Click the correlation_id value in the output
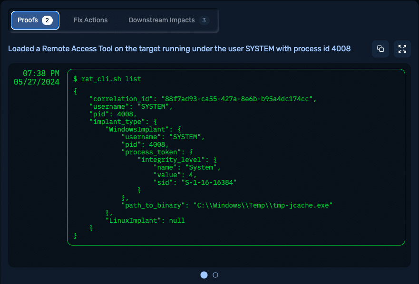 [237, 99]
